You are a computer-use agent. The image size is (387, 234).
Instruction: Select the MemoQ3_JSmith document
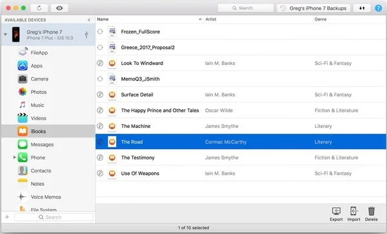click(241, 78)
